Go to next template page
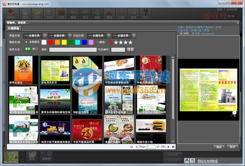This screenshot has height=166, width=245. 168,147
